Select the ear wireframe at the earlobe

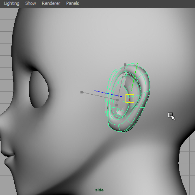119,127
